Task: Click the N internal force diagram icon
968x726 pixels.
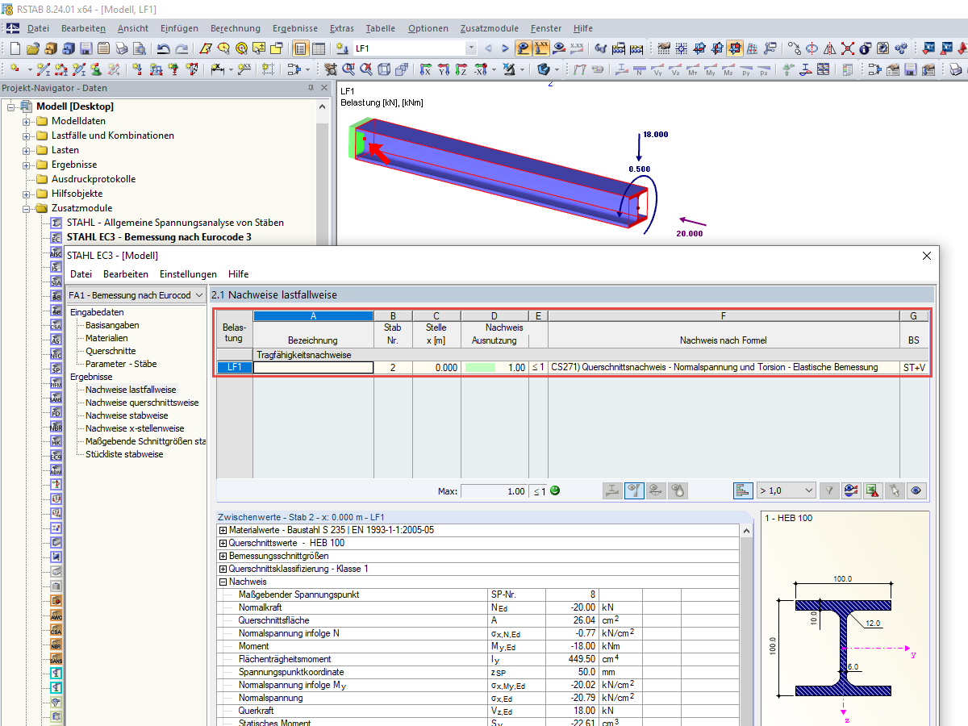Action: (639, 70)
